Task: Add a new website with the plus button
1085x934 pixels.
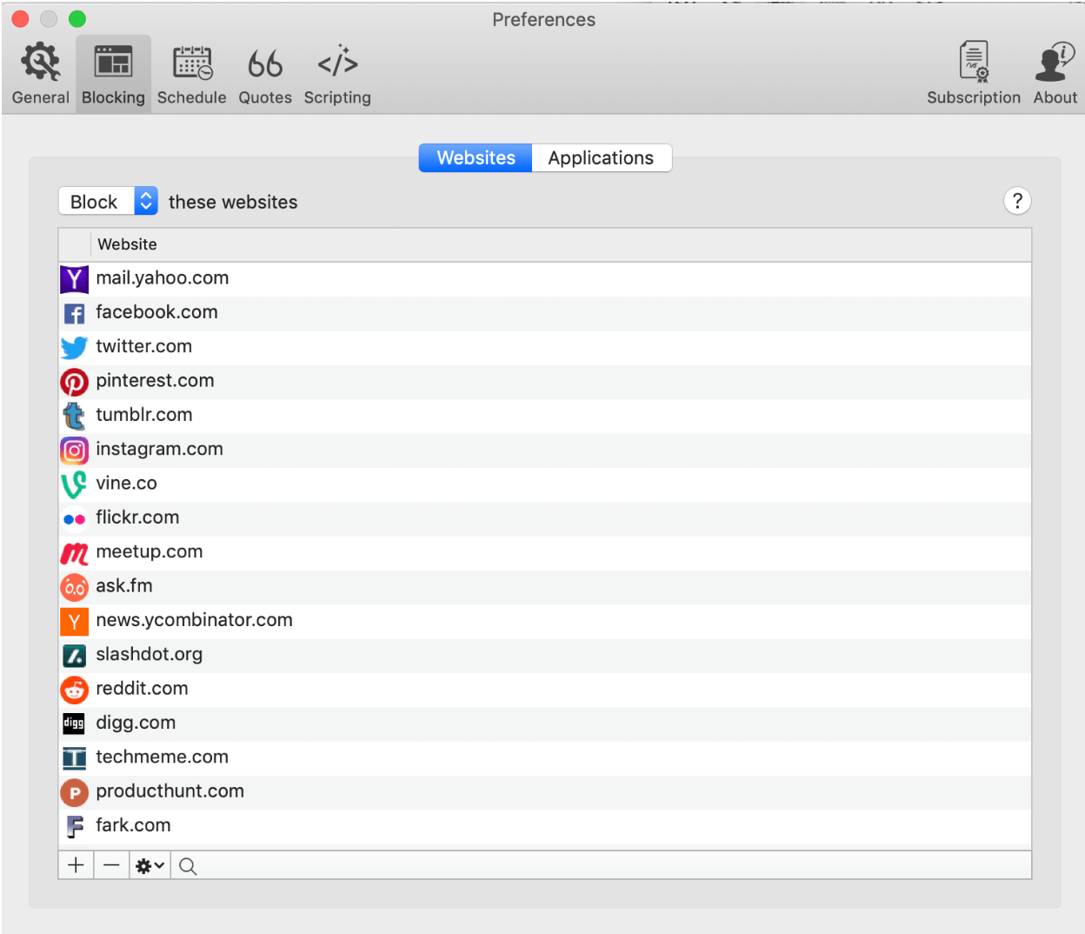Action: coord(76,865)
